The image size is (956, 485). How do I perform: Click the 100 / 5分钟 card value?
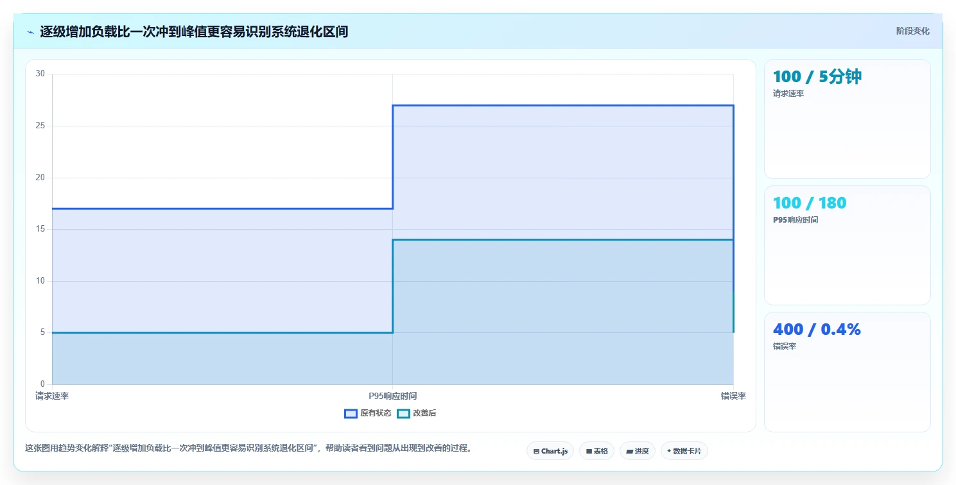pyautogui.click(x=817, y=76)
